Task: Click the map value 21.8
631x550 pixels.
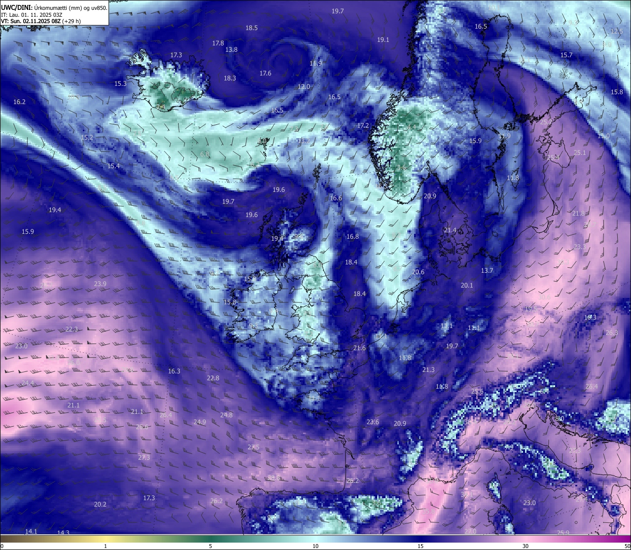Action: coord(578,214)
